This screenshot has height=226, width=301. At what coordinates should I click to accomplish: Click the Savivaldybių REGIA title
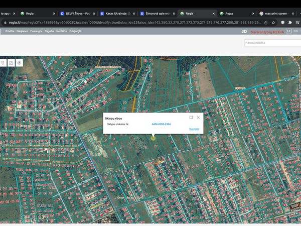click(x=267, y=32)
